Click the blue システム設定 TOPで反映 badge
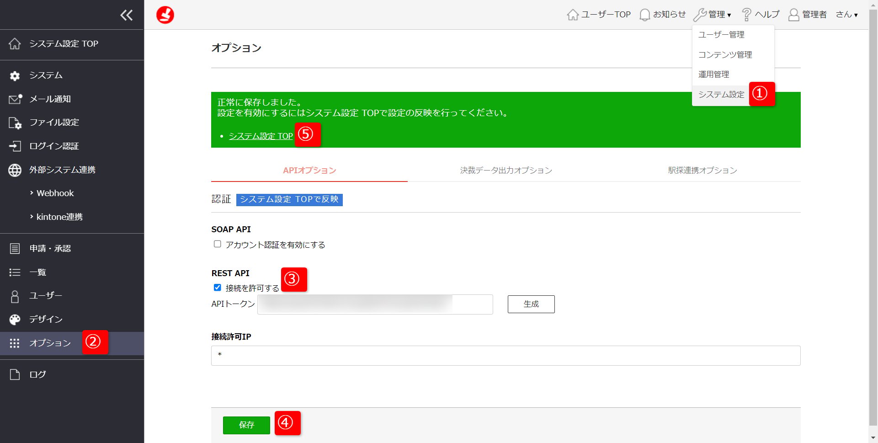Image resolution: width=878 pixels, height=443 pixels. tap(289, 200)
